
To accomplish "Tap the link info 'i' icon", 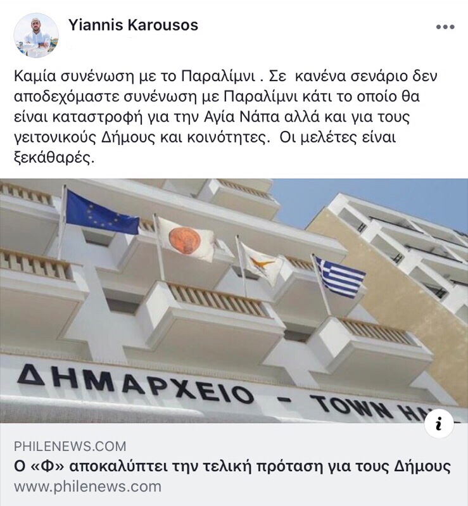I will [439, 423].
